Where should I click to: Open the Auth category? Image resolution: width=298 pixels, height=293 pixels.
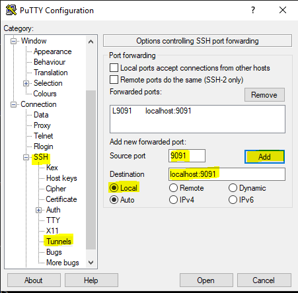53,210
